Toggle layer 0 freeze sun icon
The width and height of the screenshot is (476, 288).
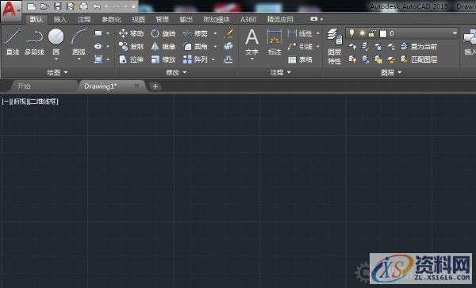pyautogui.click(x=362, y=33)
